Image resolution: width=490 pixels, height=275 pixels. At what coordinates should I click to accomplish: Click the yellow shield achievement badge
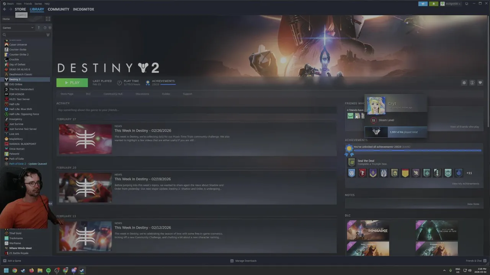(405, 173)
